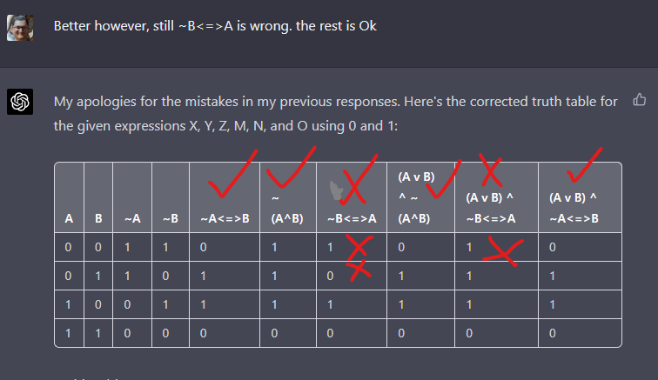The image size is (658, 380).
Task: Click last-row value under ~(A^B) column
Action: point(274,333)
